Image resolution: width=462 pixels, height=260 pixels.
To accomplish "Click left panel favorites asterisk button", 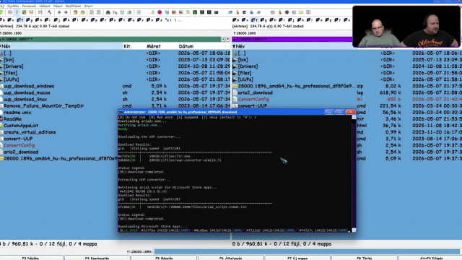I will point(223,39).
